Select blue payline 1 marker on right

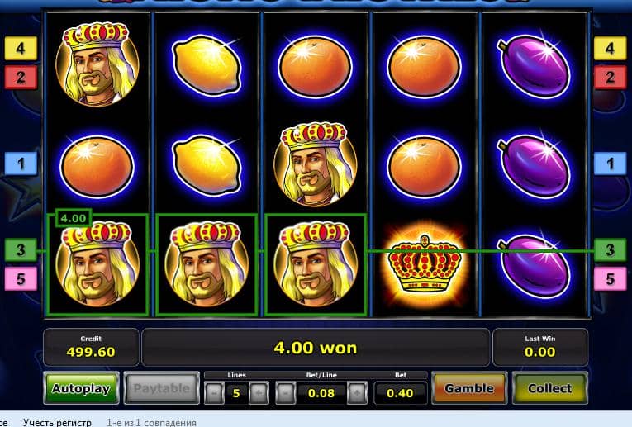[611, 164]
